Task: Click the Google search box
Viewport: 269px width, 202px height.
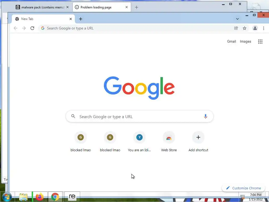Action: coord(139,117)
